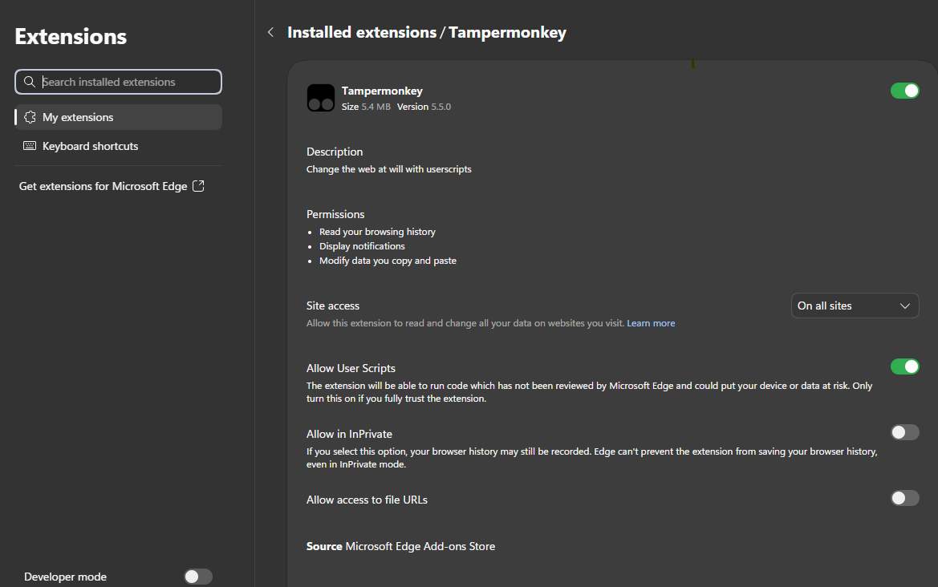
Task: Click the keyboard icon beside Keyboard shortcuts
Action: click(x=30, y=146)
